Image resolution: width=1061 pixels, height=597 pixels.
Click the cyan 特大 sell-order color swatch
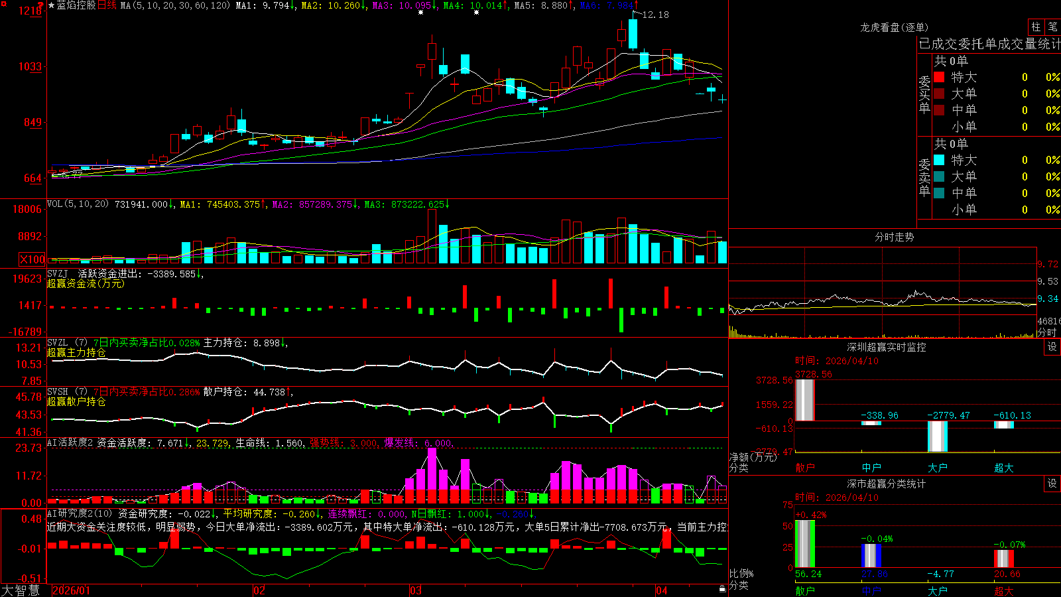[x=939, y=160]
